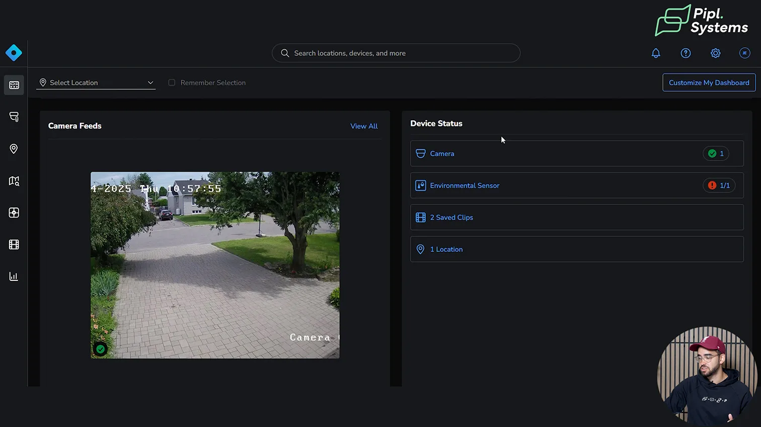
Task: Open the 2 Saved Clips row
Action: (x=576, y=218)
